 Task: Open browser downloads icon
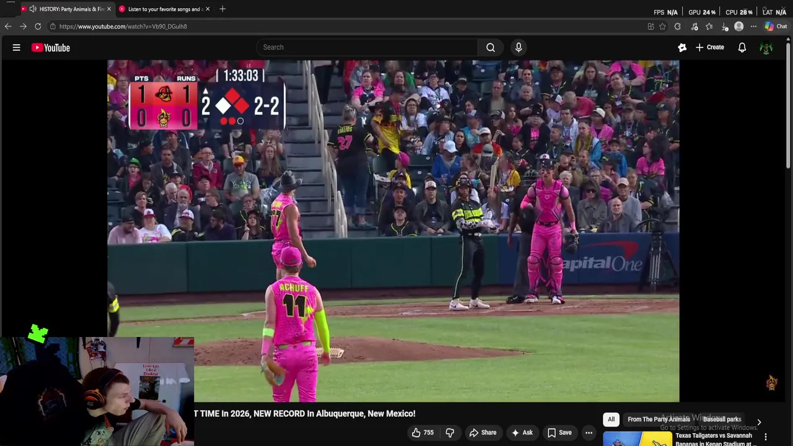724,27
